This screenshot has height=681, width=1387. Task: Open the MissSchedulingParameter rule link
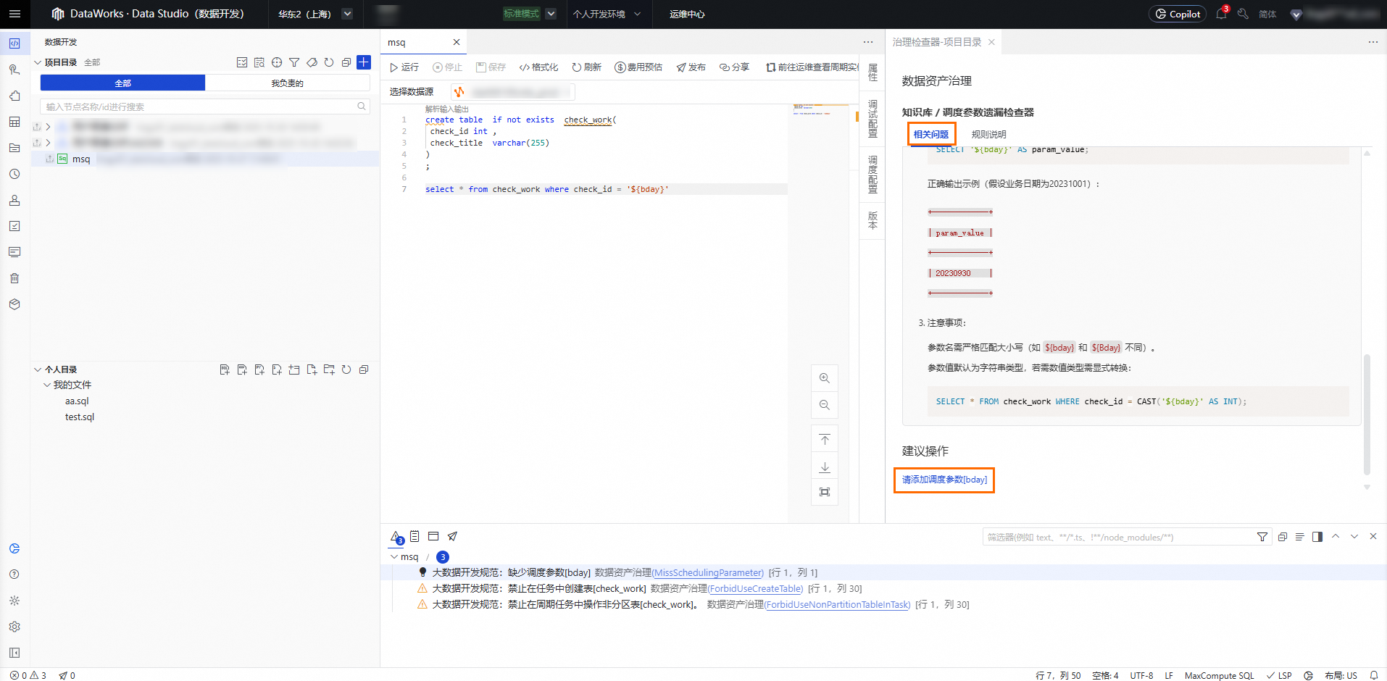[708, 572]
